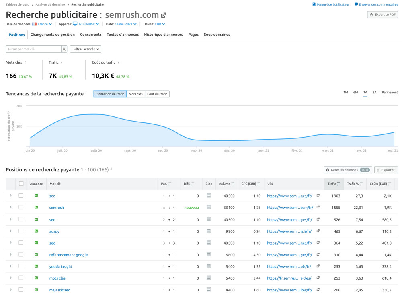Click info icon next to Coût du trafic
Image resolution: width=402 pixels, height=295 pixels.
[119, 62]
